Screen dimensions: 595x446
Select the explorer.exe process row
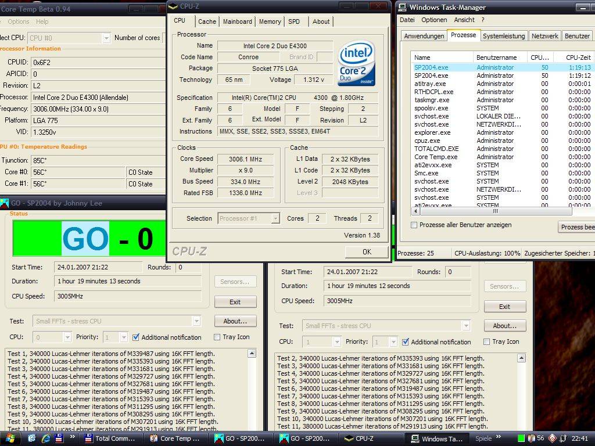[503, 133]
